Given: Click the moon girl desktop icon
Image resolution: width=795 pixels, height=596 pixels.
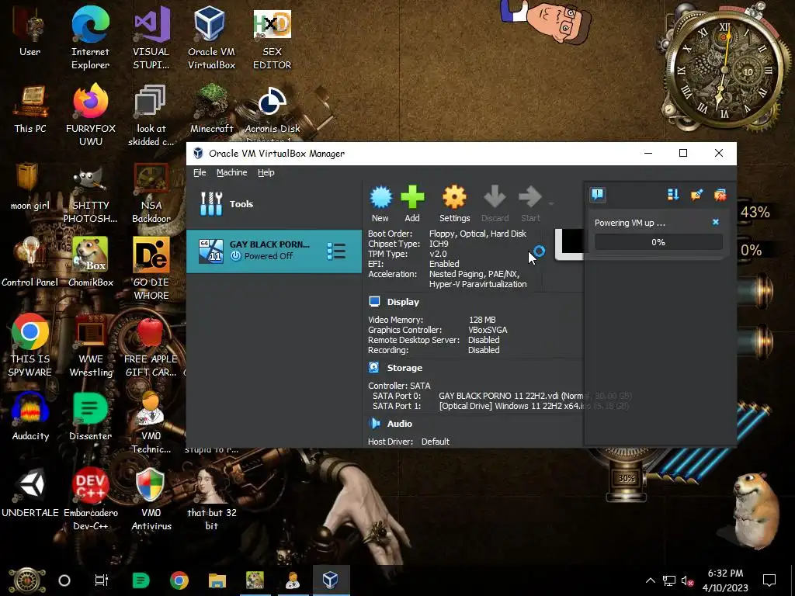Looking at the screenshot, I should coord(30,185).
